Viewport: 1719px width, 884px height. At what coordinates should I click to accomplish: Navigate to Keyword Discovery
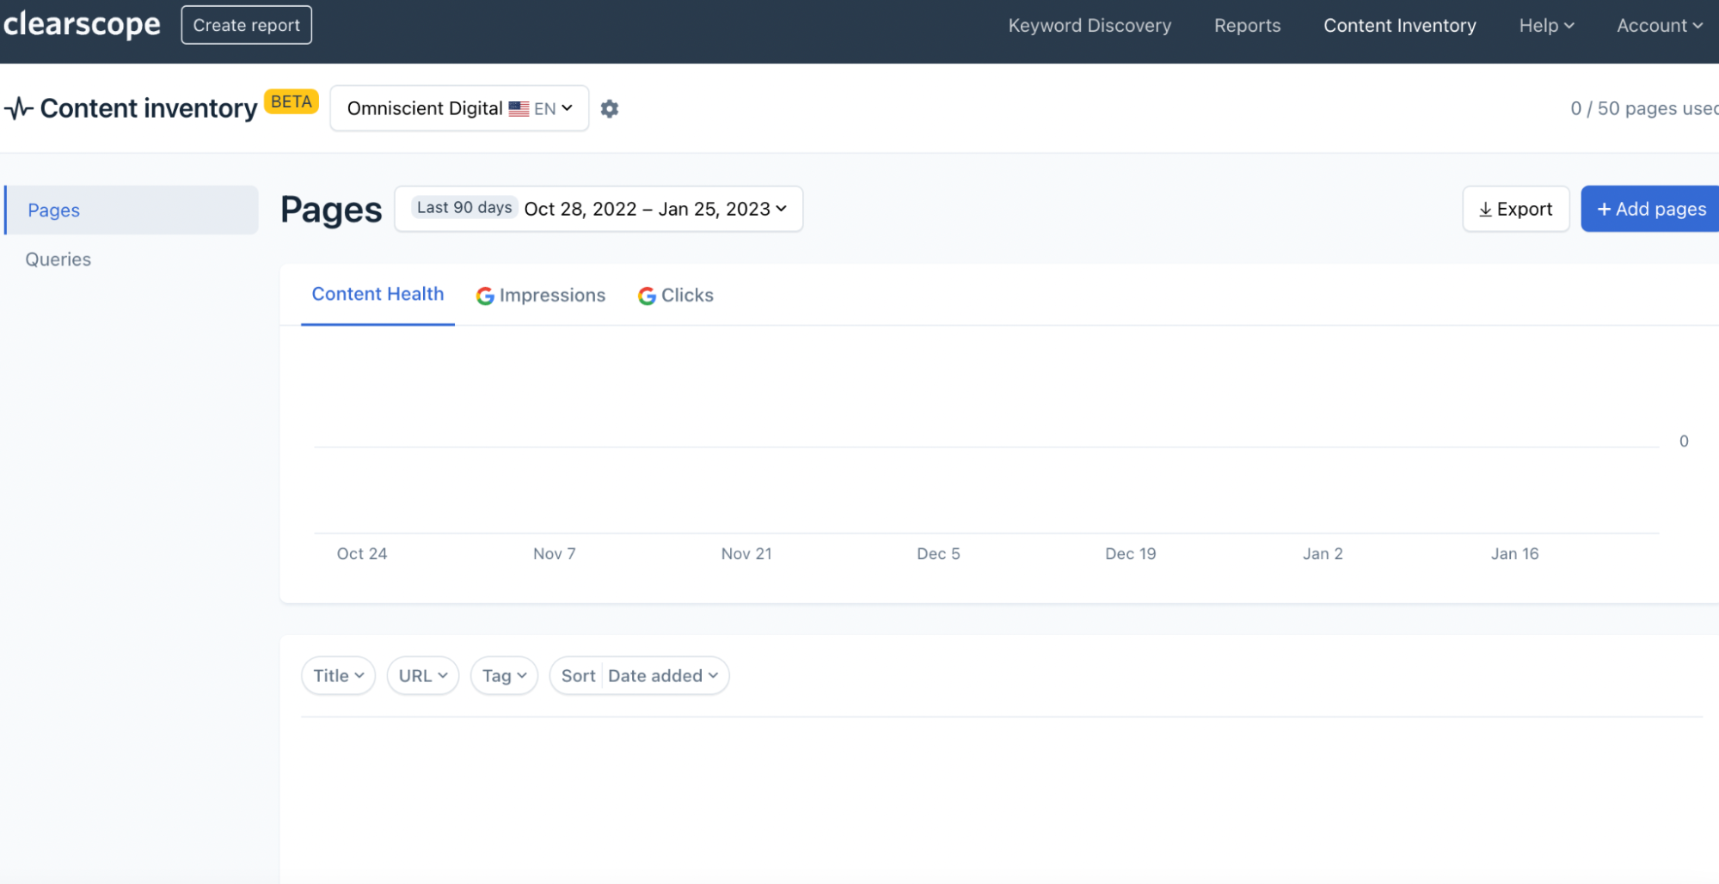(1089, 25)
